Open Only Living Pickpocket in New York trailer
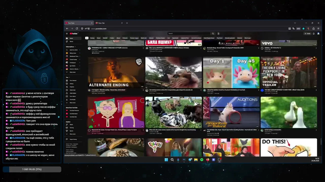 289,72
